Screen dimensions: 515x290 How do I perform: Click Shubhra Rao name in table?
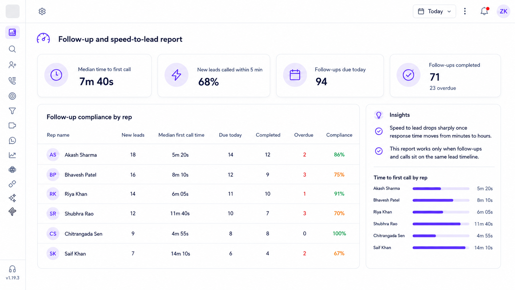[x=79, y=214]
